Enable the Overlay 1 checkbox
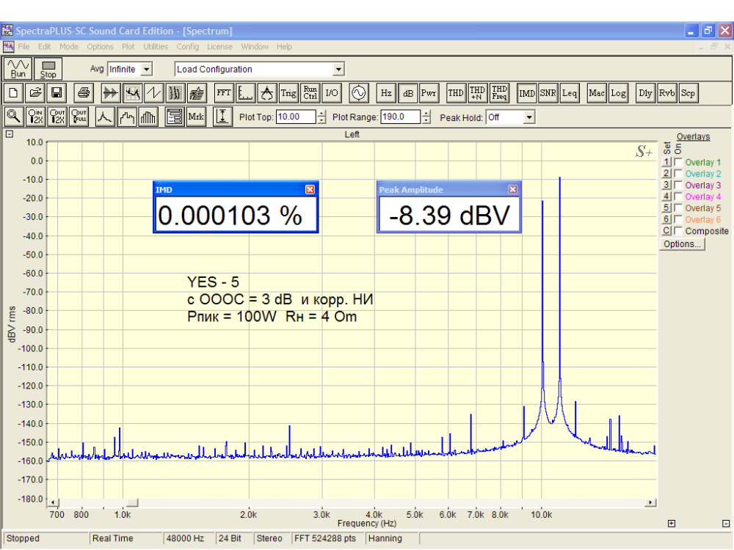734x550 pixels. (x=678, y=162)
